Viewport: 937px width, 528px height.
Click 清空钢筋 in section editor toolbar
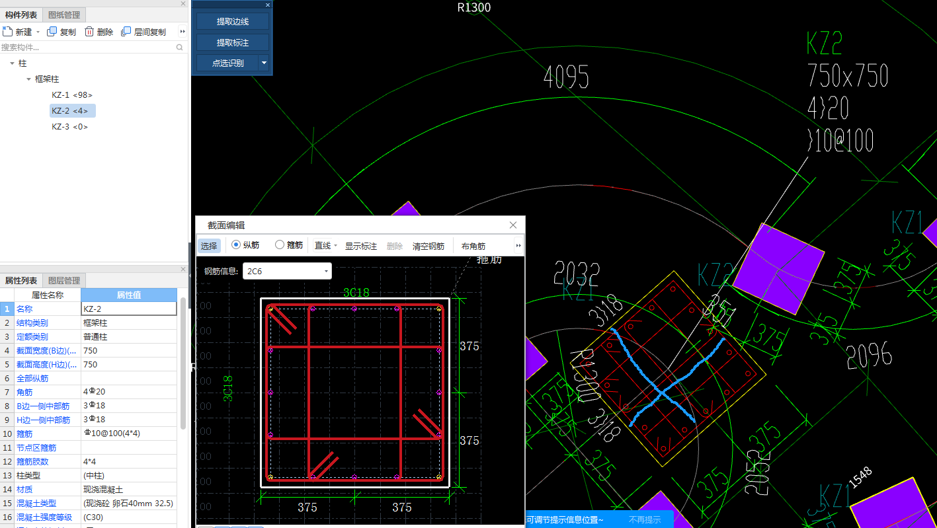pyautogui.click(x=428, y=246)
